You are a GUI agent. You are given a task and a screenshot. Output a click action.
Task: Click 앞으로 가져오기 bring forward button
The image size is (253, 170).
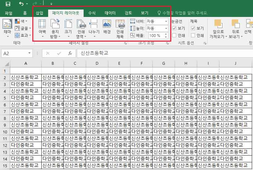coord(218,29)
